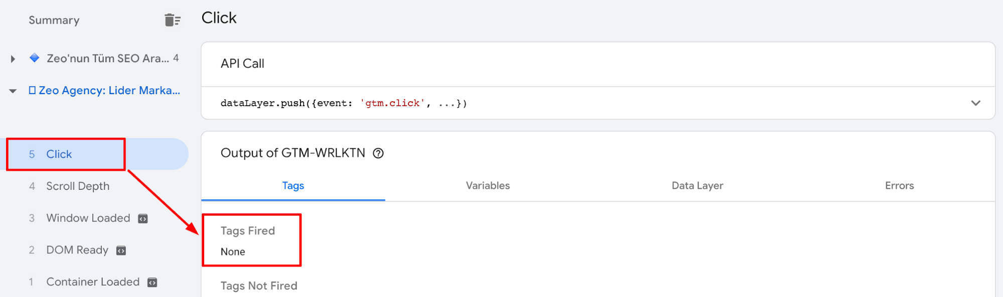
Task: Collapse the Zeo Agency: Lider Marka group
Action: pos(13,91)
